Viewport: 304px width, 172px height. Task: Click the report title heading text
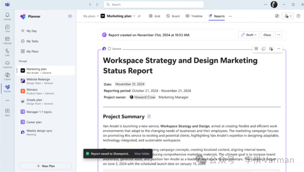coord(180,65)
